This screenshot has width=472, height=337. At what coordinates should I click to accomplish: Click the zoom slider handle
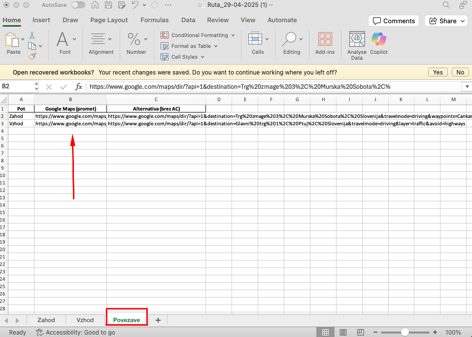(405, 333)
